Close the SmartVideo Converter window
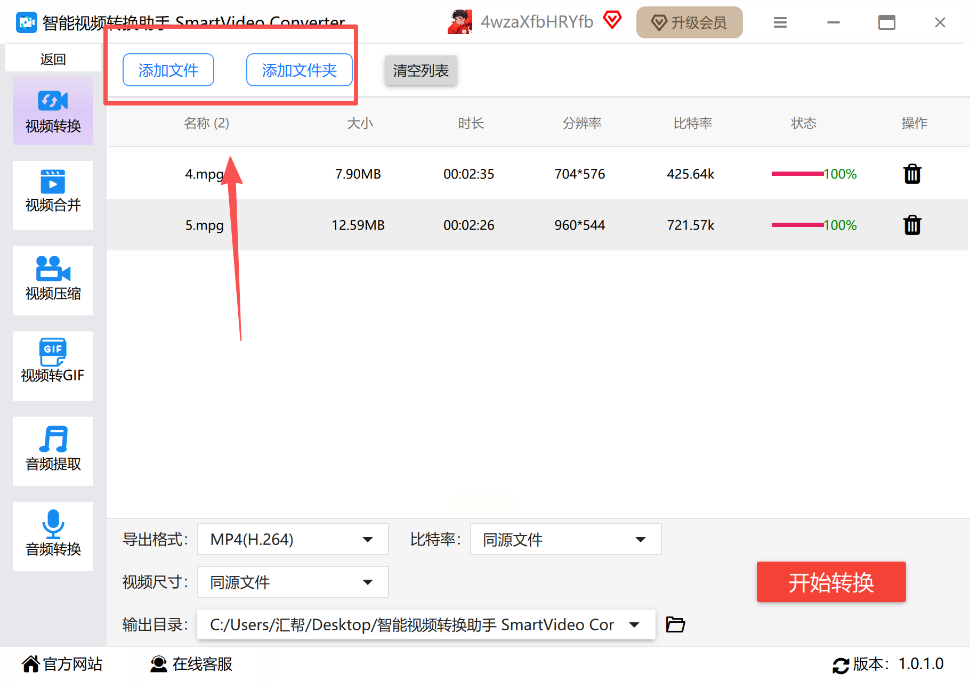This screenshot has width=970, height=682. pos(940,22)
